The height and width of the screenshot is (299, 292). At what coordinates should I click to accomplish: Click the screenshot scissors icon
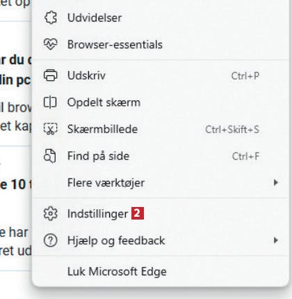pyautogui.click(x=51, y=129)
